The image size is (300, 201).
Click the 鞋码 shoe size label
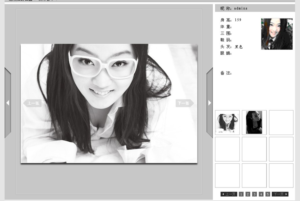(x=226, y=40)
